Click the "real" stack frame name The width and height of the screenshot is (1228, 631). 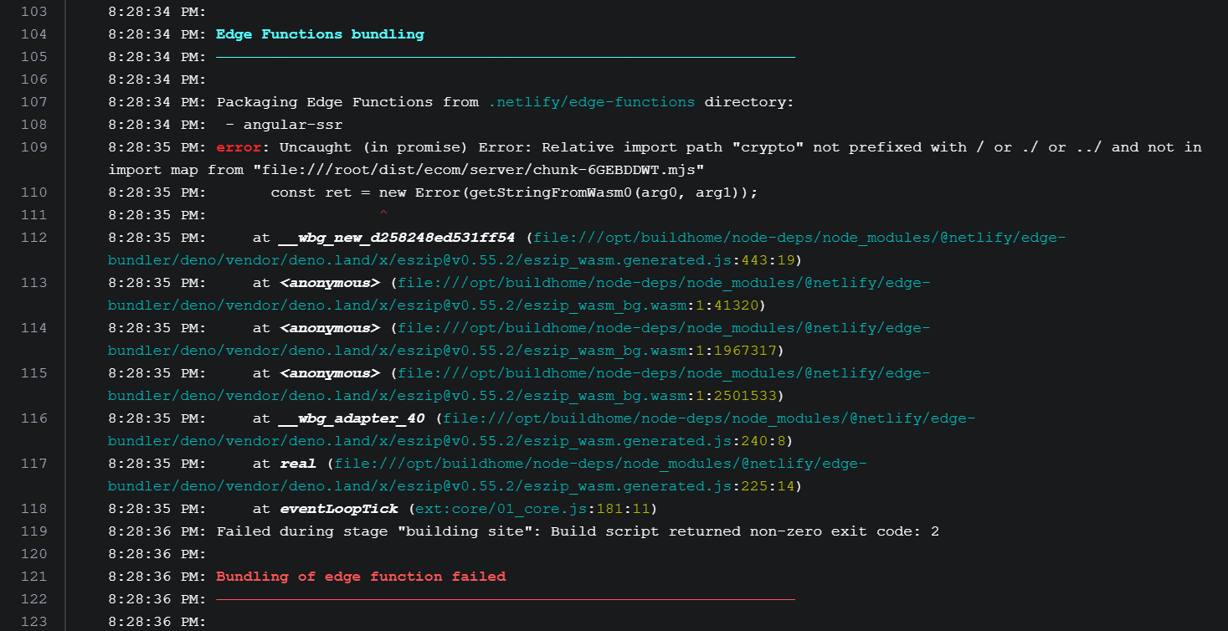point(298,464)
